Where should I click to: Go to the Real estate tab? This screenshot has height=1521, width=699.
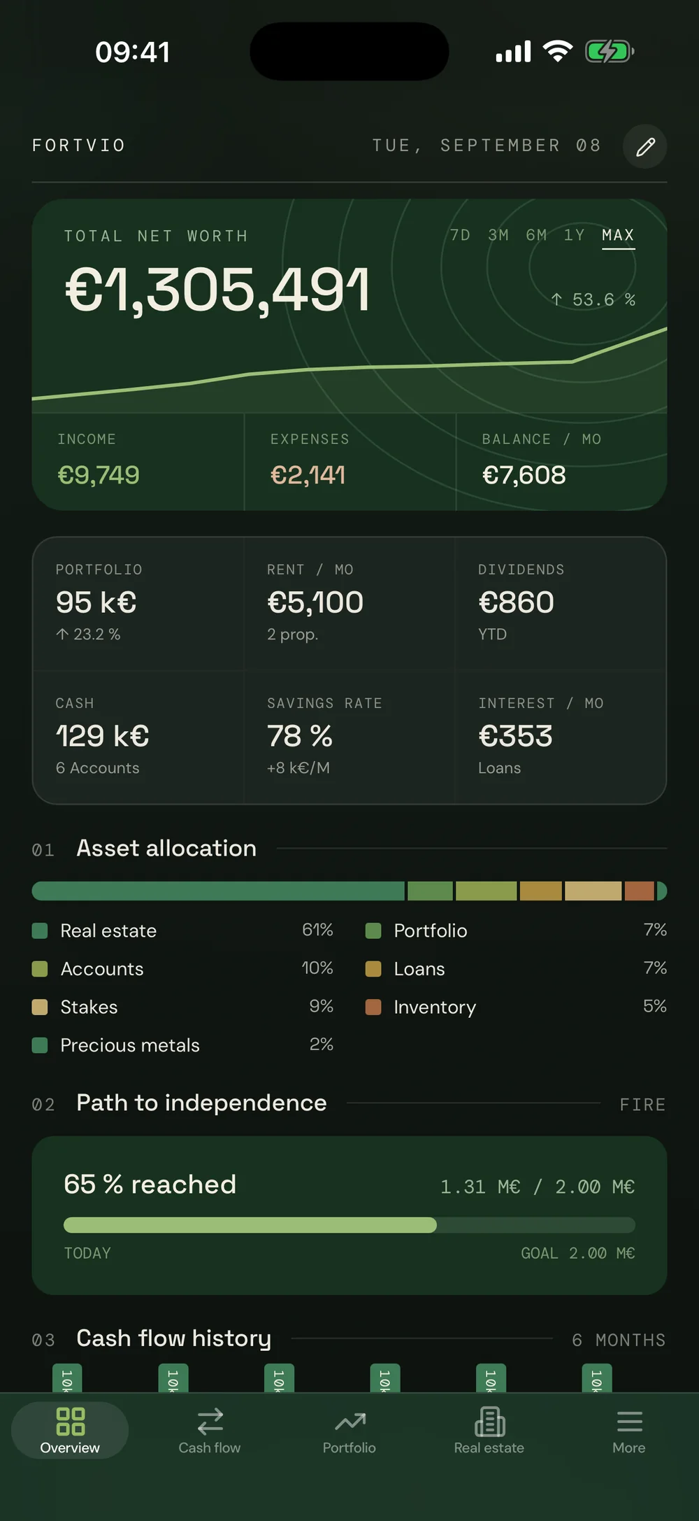click(x=489, y=1431)
